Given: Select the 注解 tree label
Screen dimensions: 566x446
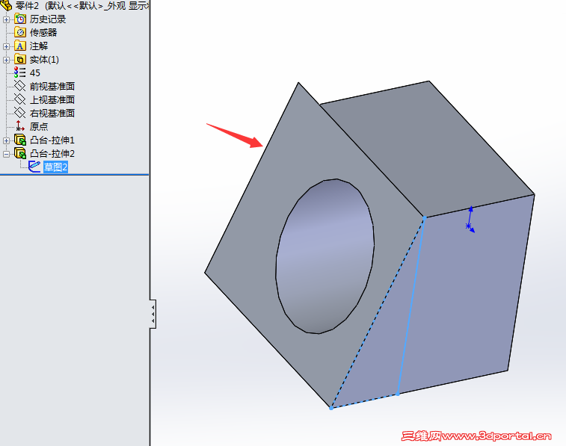Looking at the screenshot, I should [39, 46].
